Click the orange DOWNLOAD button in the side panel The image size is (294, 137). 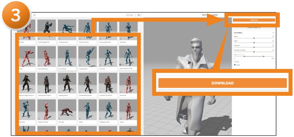[x=254, y=20]
